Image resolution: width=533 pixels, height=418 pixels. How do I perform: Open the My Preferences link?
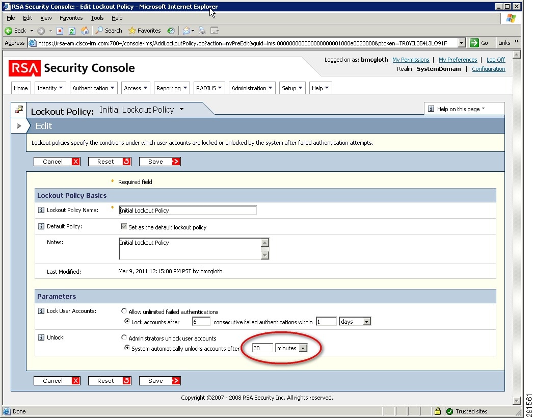[458, 60]
